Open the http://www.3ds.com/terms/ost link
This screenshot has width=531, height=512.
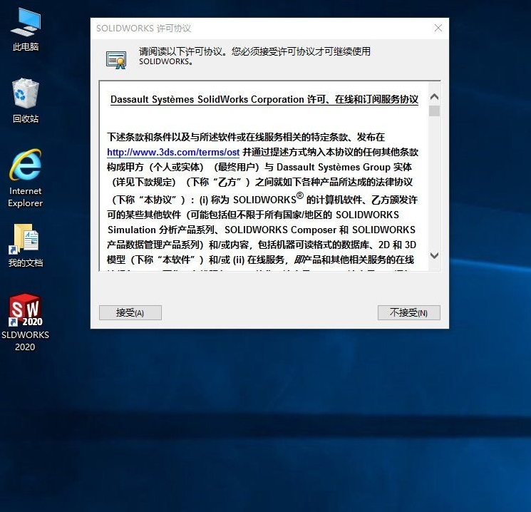click(x=173, y=152)
